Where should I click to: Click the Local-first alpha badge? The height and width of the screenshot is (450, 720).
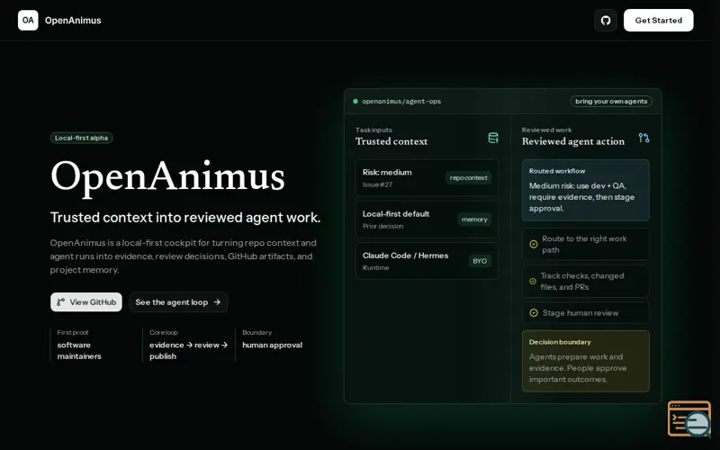(81, 138)
